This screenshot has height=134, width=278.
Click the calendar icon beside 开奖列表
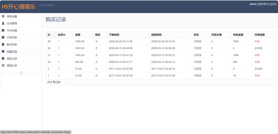pos(3,37)
